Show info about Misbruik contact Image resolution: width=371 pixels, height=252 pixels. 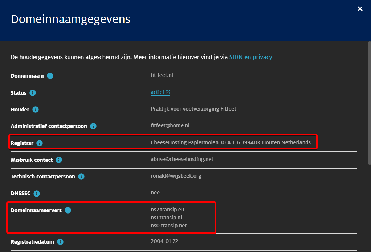tap(59, 160)
